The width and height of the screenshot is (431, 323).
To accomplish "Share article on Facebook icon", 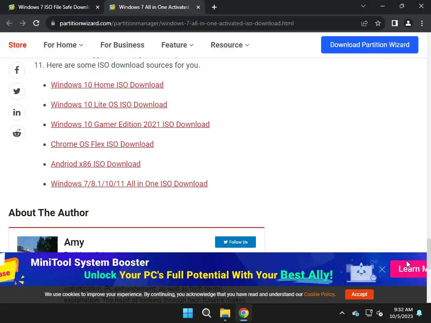I will 17,70.
